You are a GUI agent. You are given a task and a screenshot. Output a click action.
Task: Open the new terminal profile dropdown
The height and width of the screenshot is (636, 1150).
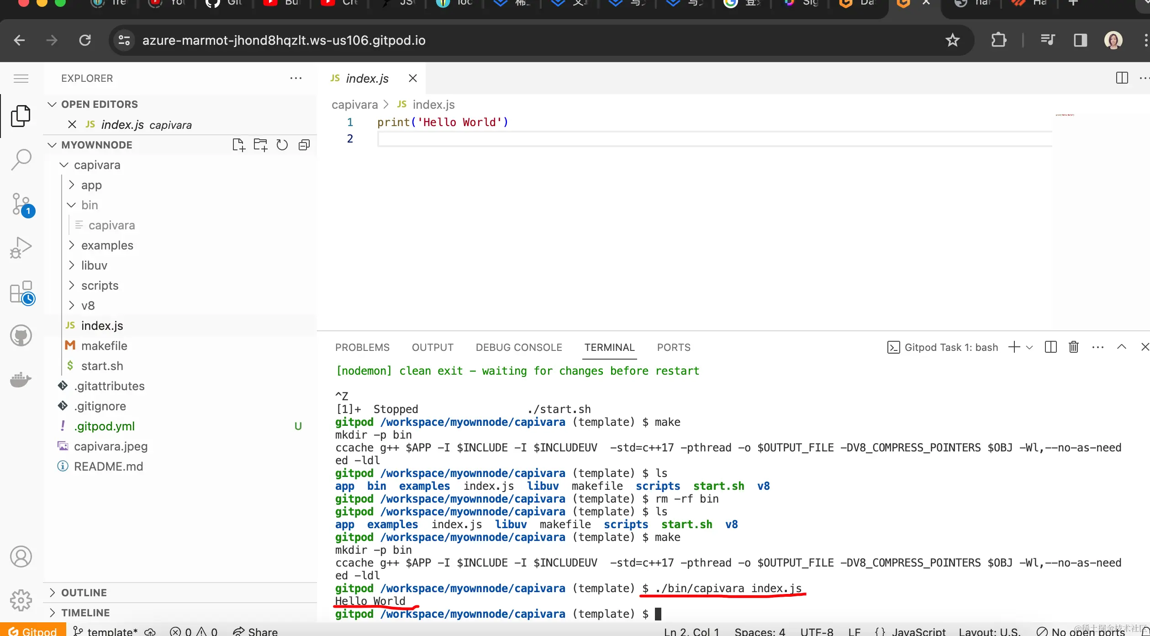pyautogui.click(x=1029, y=347)
